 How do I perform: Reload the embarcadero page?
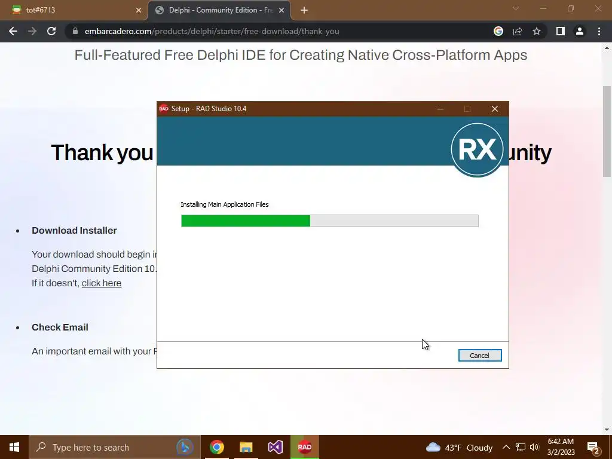pos(51,31)
